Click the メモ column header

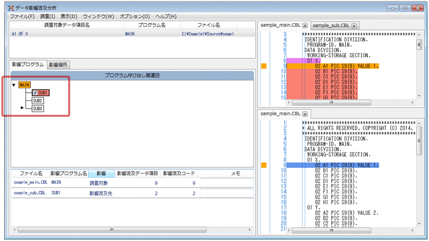pos(235,174)
